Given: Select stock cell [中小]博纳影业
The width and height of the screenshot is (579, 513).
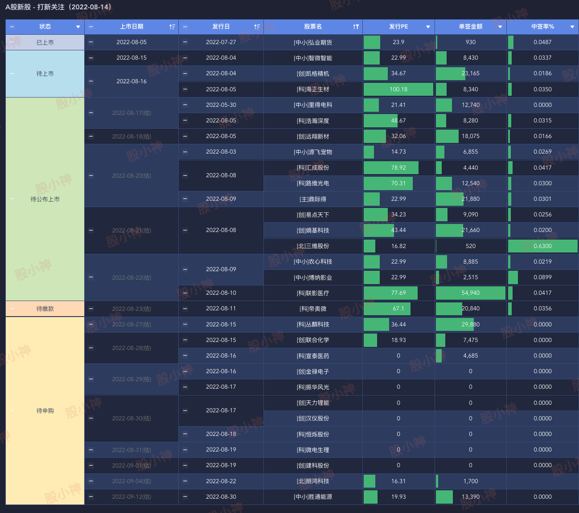Looking at the screenshot, I should point(313,277).
